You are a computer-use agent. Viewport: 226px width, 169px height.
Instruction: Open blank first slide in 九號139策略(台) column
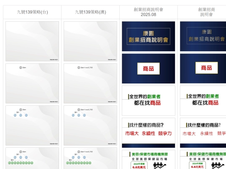coord(32,41)
